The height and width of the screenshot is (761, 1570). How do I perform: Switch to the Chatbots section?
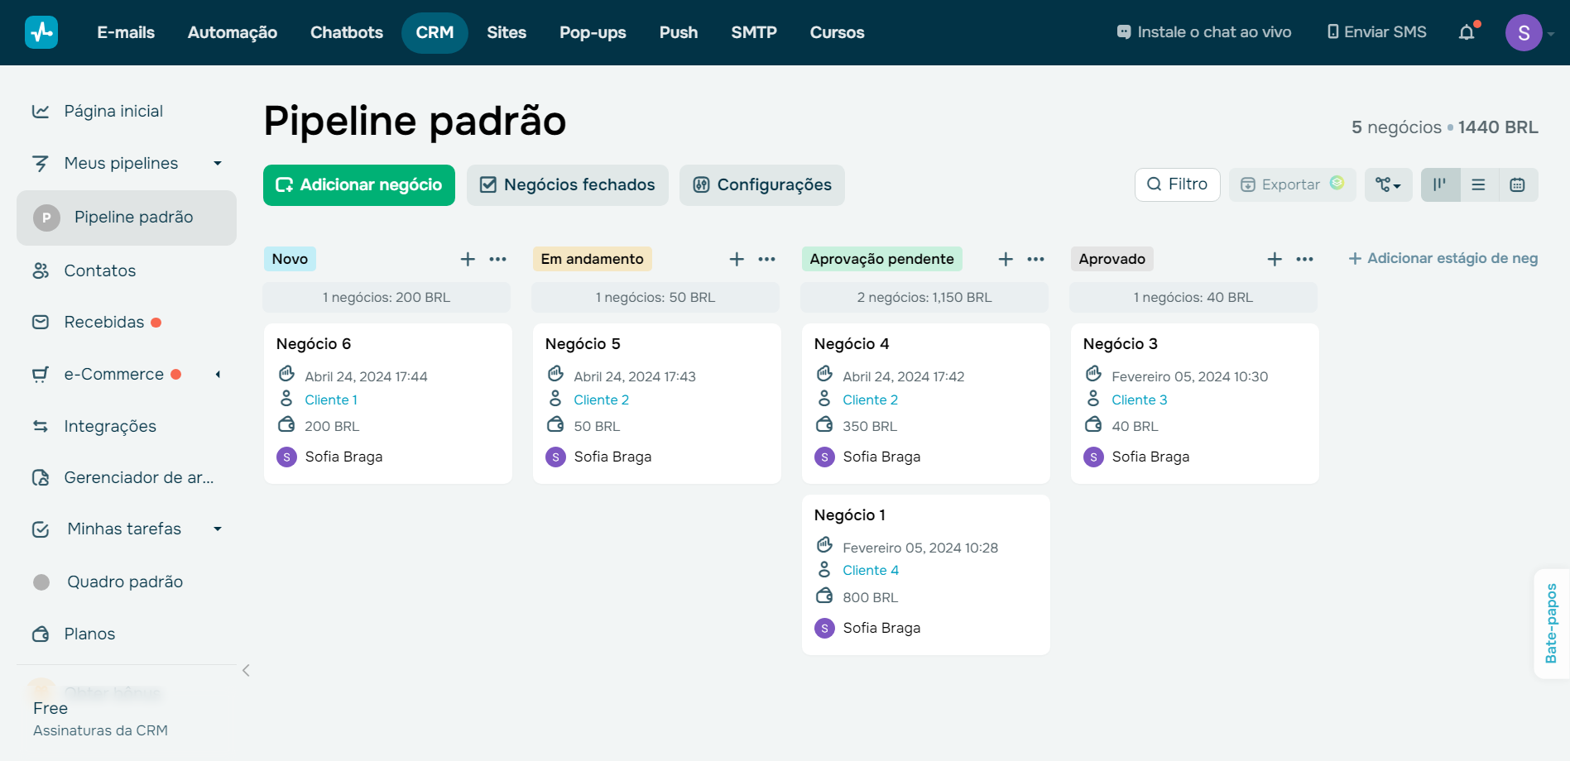pos(346,32)
